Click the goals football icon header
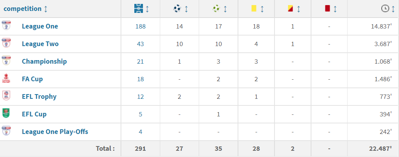The height and width of the screenshot is (157, 399). tap(176, 9)
